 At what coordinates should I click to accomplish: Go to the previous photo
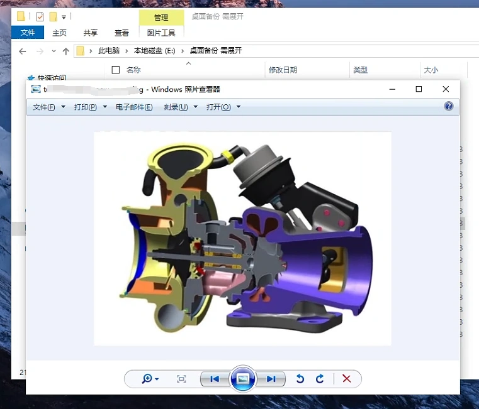coord(214,379)
